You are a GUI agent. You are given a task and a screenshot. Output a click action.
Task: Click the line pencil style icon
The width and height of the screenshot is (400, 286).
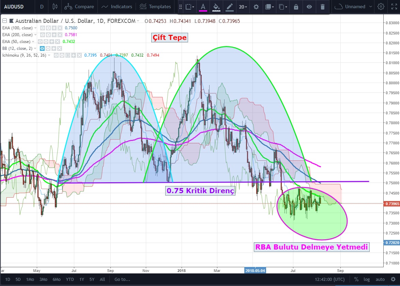[229, 7]
